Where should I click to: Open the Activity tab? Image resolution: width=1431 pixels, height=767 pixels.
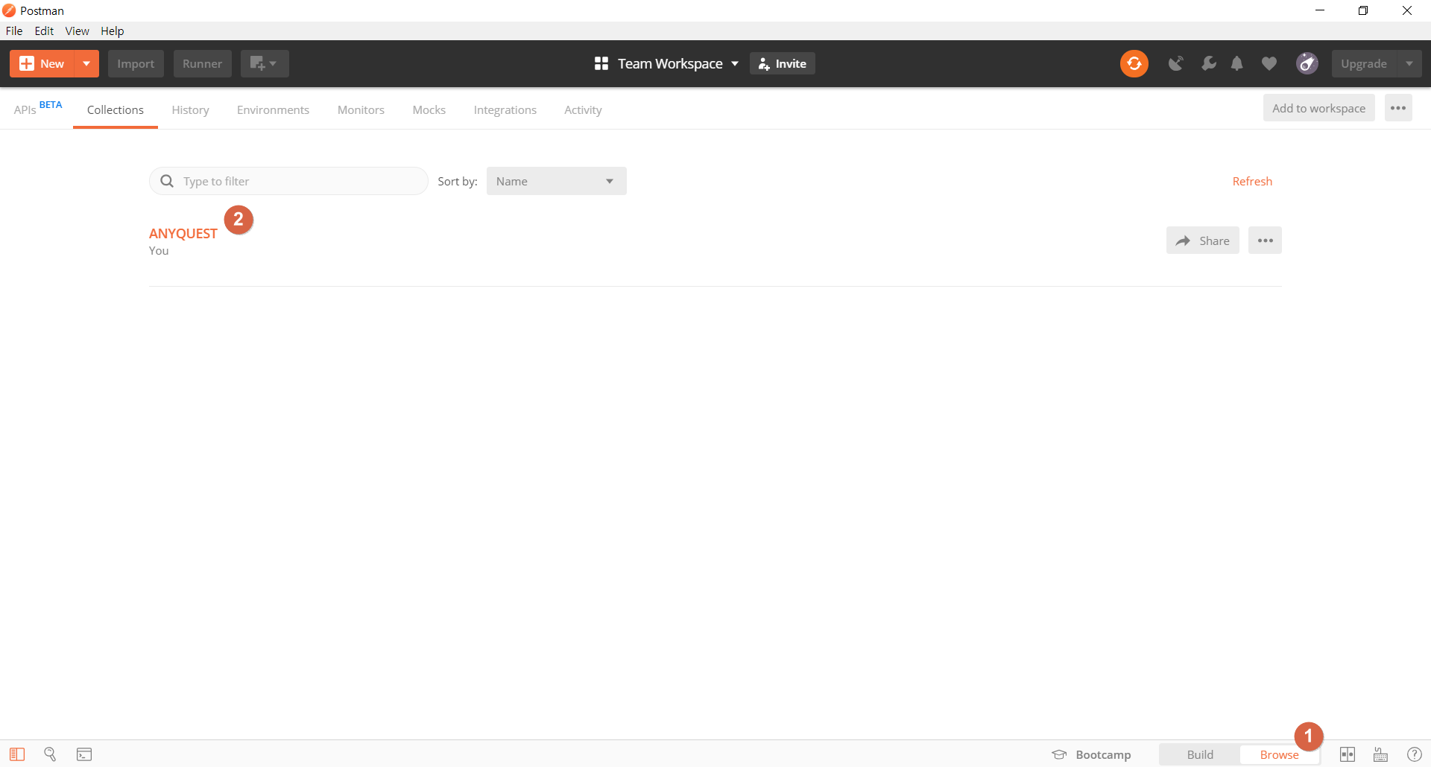pyautogui.click(x=583, y=109)
